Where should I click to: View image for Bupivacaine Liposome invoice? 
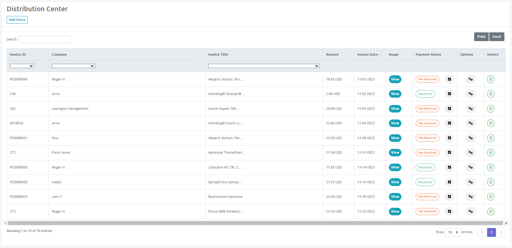(x=395, y=197)
